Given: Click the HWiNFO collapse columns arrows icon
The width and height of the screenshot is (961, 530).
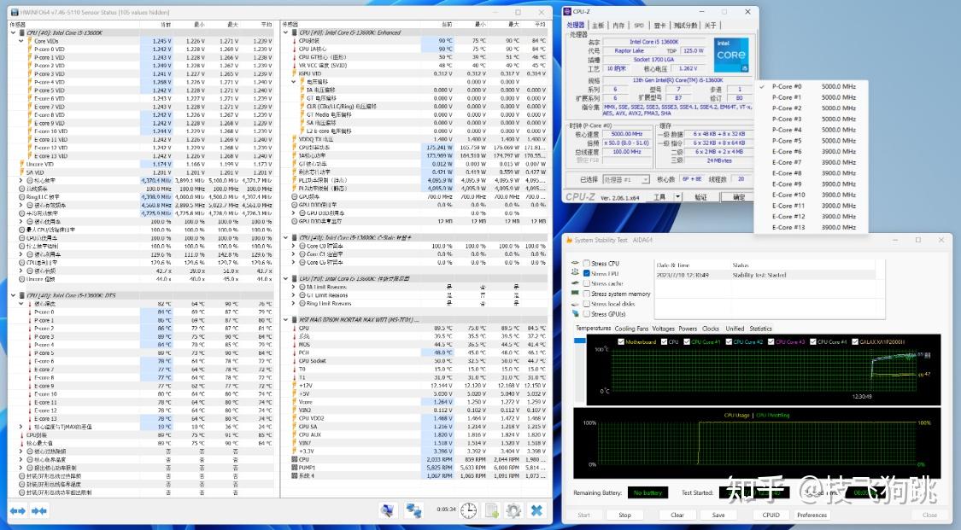Looking at the screenshot, I should point(38,510).
